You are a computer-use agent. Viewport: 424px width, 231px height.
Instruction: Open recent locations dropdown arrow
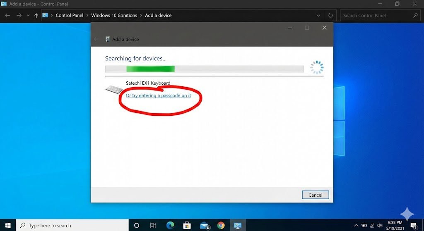tap(28, 15)
